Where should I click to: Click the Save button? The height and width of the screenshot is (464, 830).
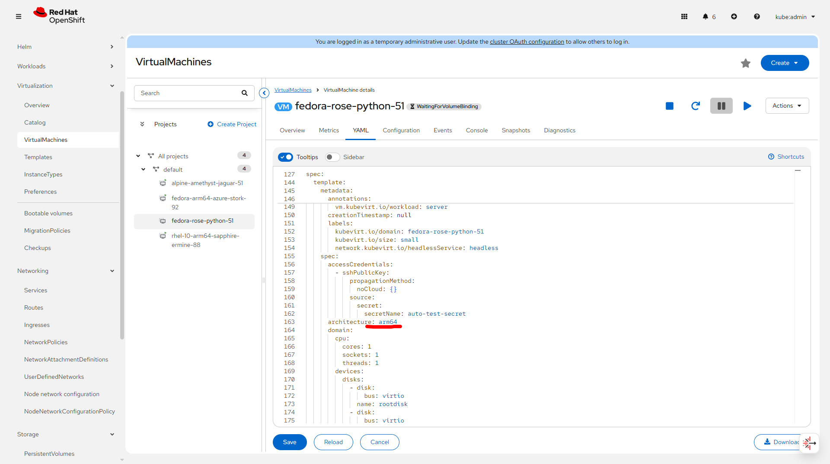point(289,442)
